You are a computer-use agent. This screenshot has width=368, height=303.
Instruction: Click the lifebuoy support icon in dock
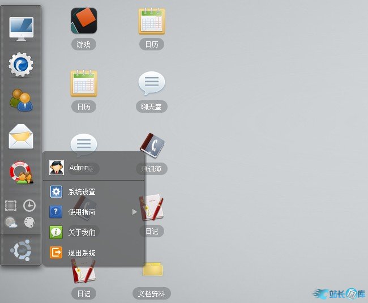[x=21, y=172]
